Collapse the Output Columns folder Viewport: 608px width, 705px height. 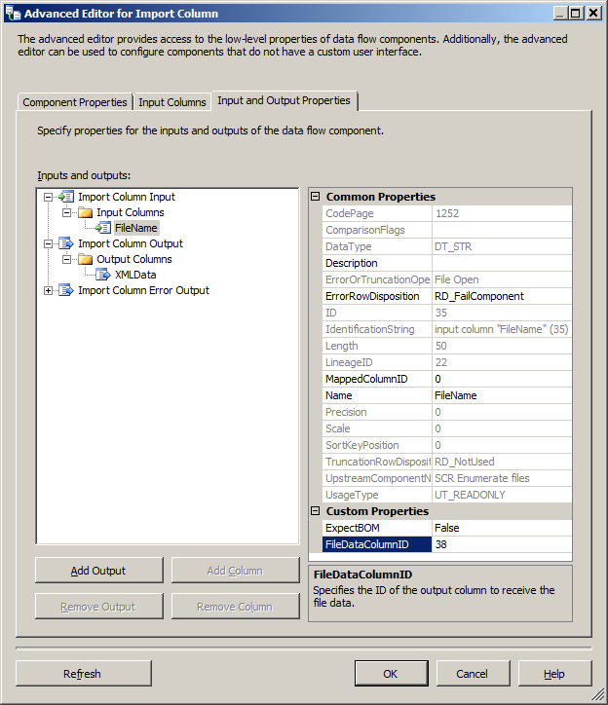pos(66,259)
